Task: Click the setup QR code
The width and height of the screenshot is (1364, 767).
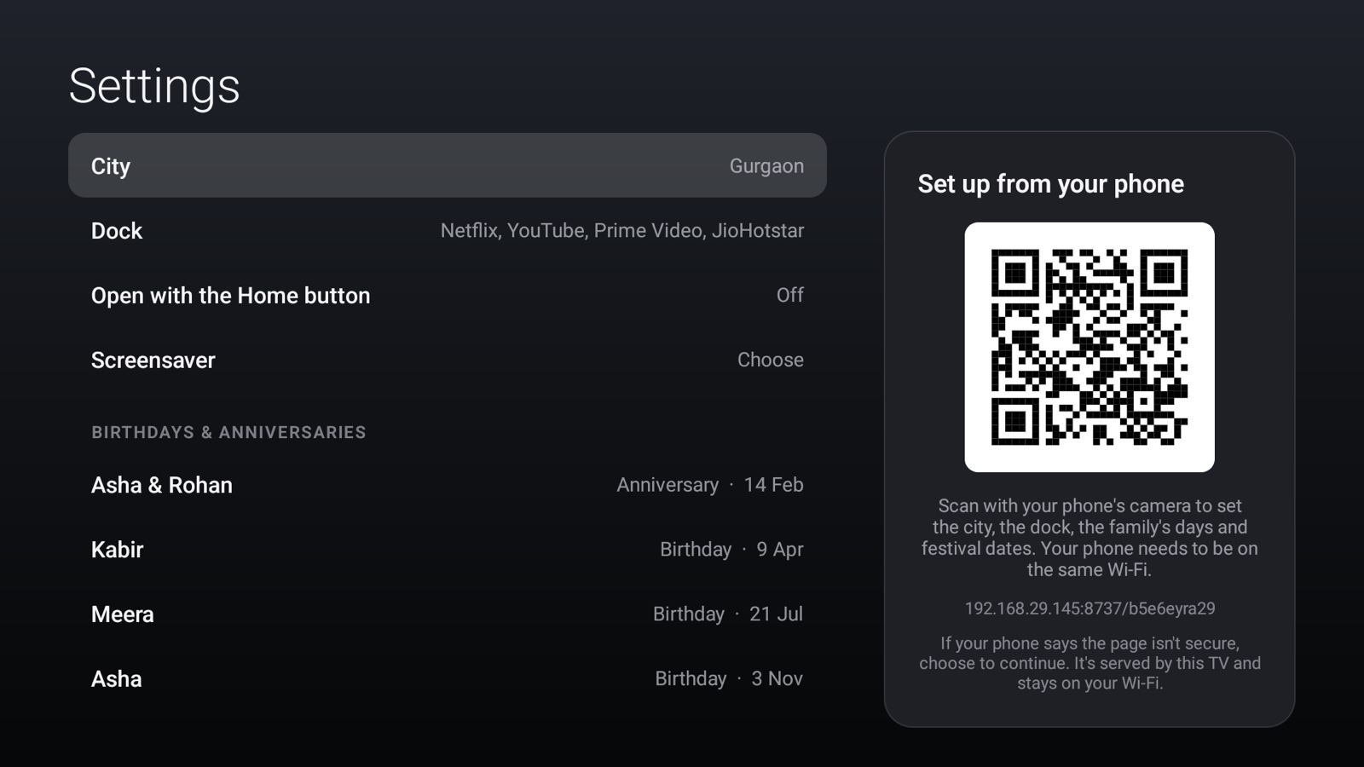Action: [x=1089, y=347]
